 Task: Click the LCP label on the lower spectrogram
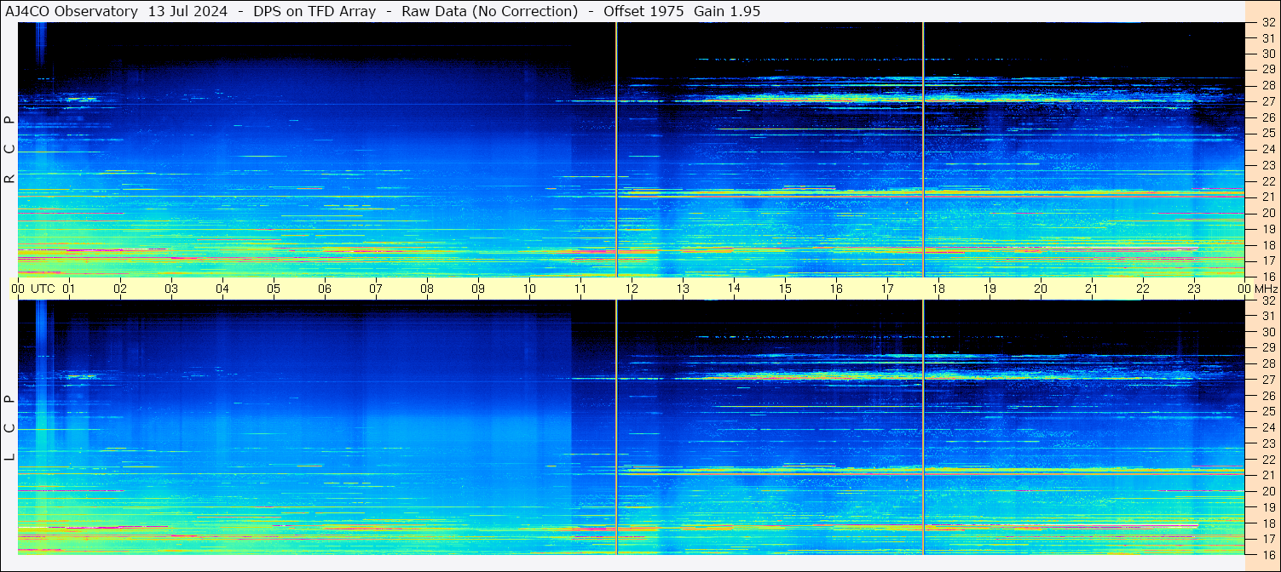(x=9, y=429)
